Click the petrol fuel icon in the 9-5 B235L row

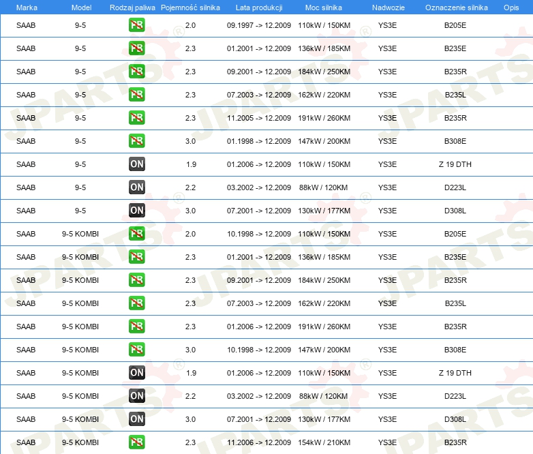point(136,95)
